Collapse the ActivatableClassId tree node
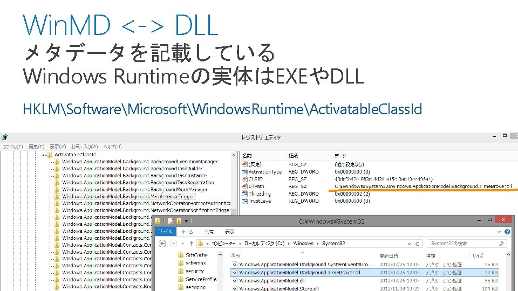The image size is (518, 291). (43, 155)
